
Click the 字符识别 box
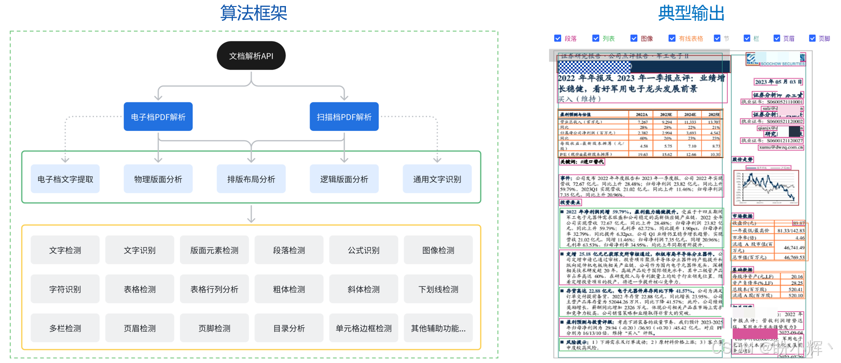click(65, 289)
